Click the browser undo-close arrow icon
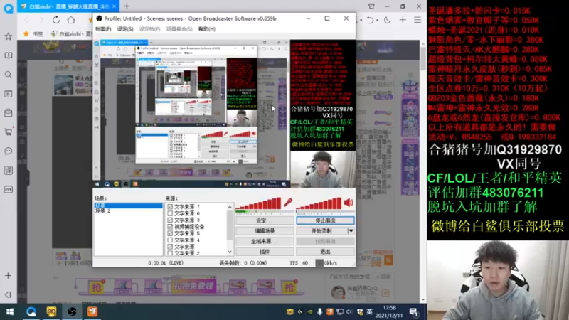This screenshot has height=320, width=569. 371,20
